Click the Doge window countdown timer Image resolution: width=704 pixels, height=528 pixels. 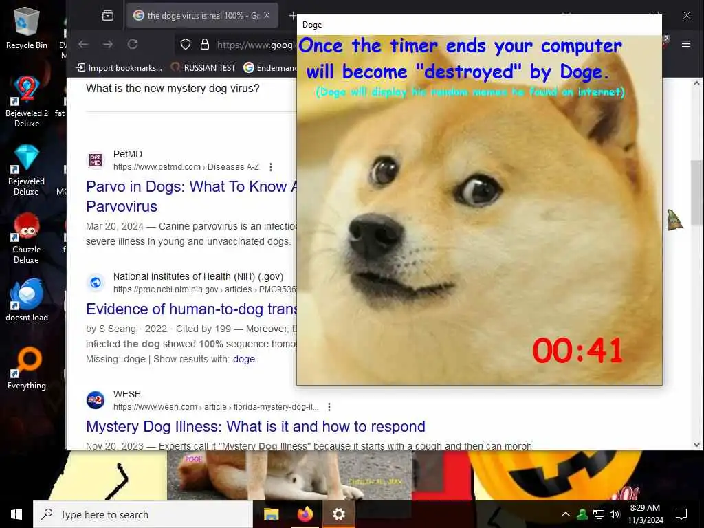coord(577,351)
